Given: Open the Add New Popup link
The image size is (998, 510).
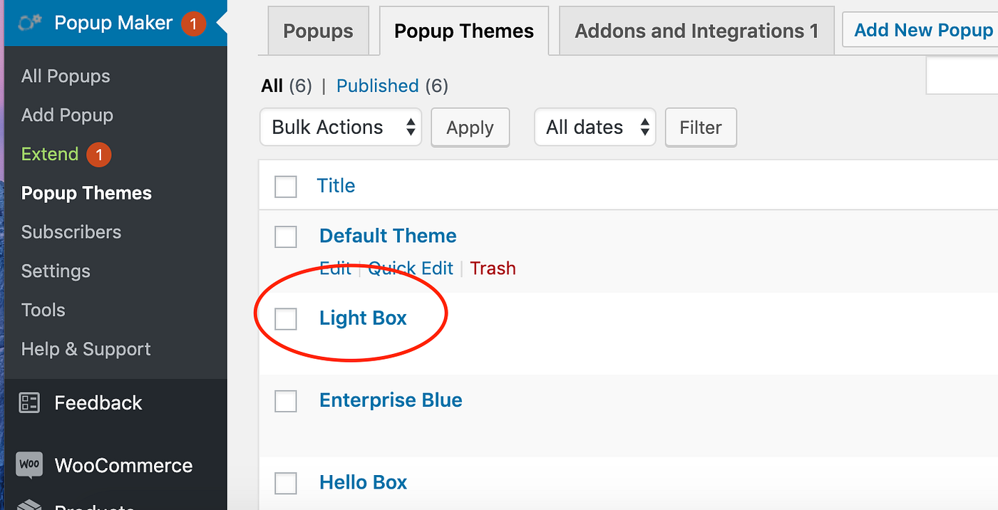Looking at the screenshot, I should [x=923, y=30].
